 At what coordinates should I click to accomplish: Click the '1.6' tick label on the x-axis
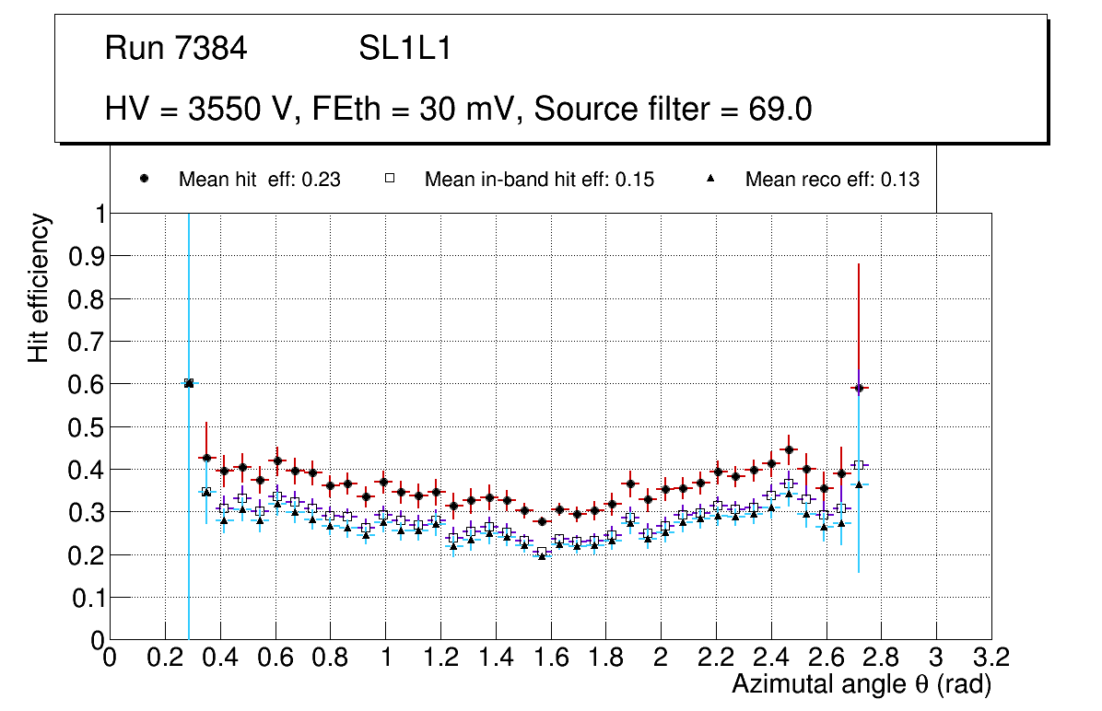tap(550, 658)
